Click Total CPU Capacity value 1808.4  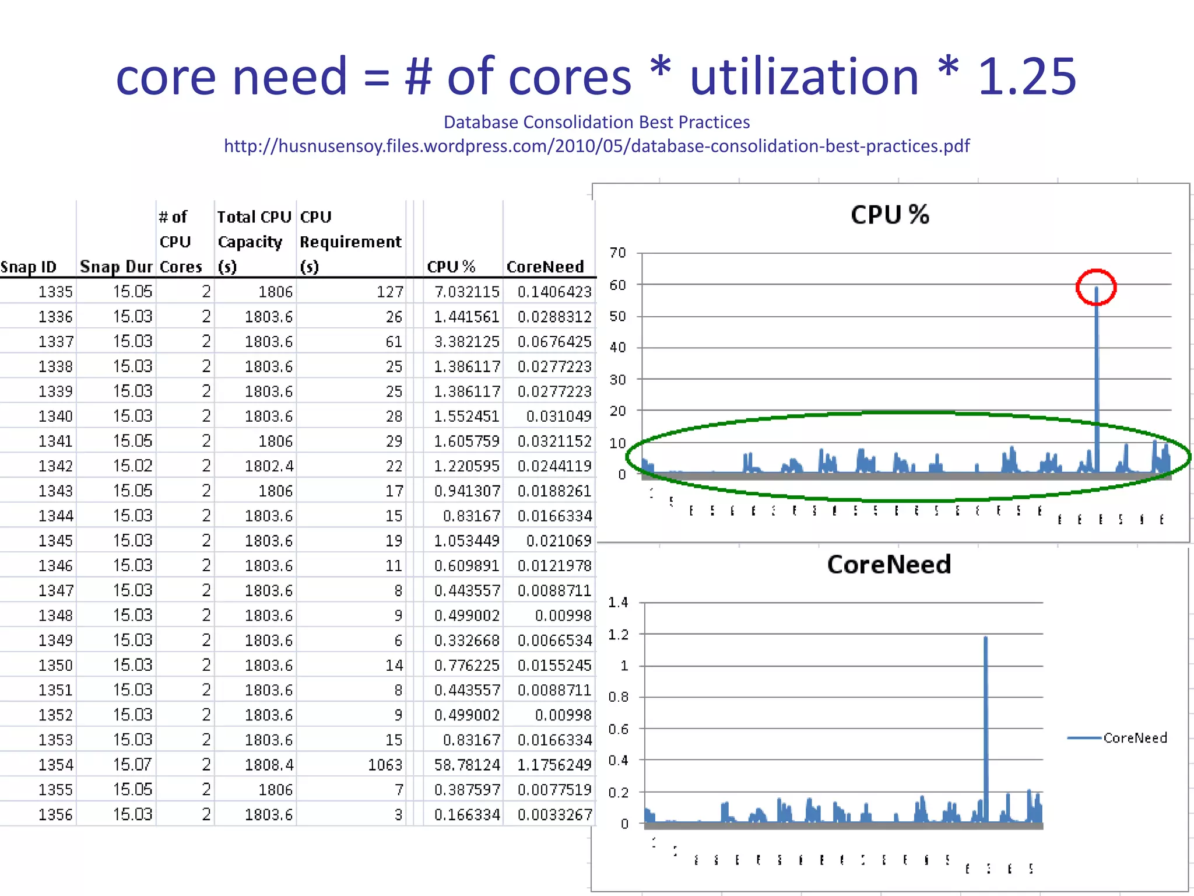point(269,765)
